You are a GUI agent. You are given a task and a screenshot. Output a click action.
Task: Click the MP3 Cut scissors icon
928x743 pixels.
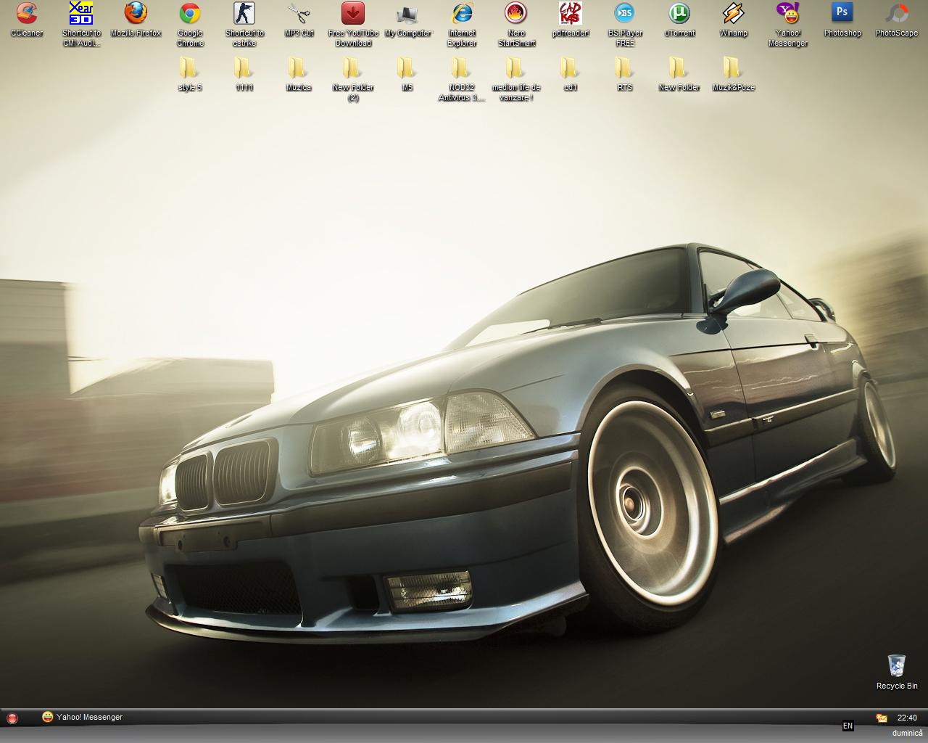[299, 14]
